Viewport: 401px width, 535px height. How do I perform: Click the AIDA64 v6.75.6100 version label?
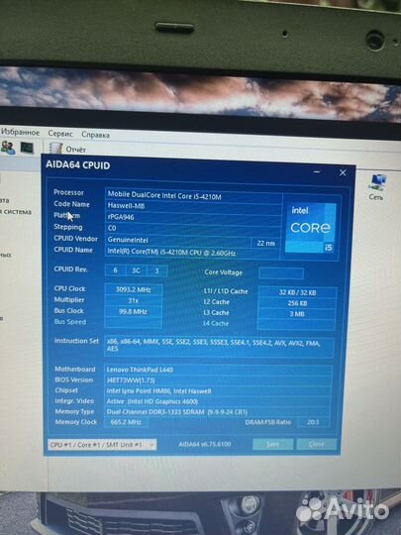click(x=205, y=444)
